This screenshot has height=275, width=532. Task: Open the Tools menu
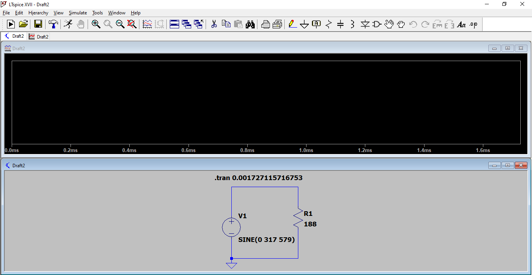(97, 12)
